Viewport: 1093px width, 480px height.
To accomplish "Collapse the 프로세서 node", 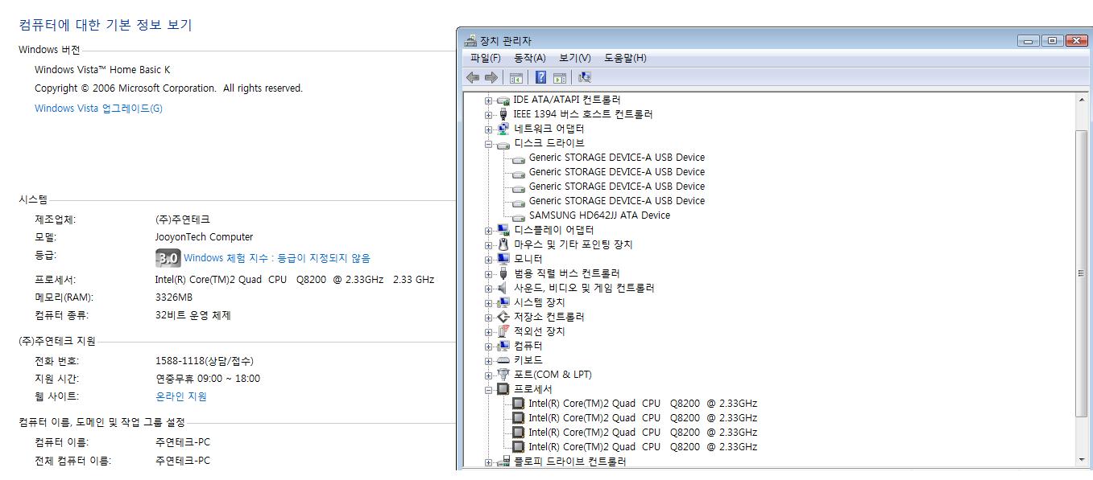I will 488,390.
